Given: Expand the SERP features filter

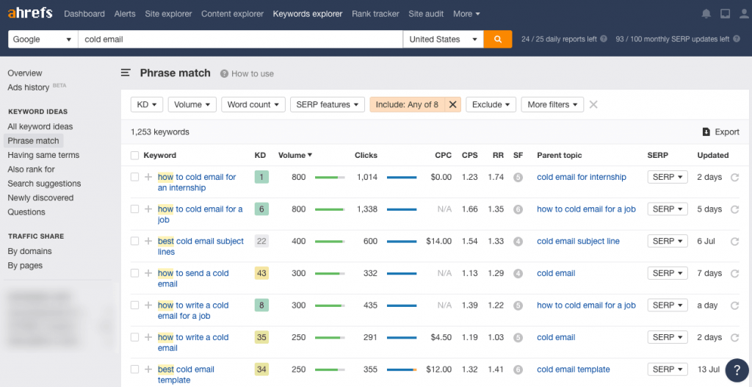Looking at the screenshot, I should (x=327, y=104).
